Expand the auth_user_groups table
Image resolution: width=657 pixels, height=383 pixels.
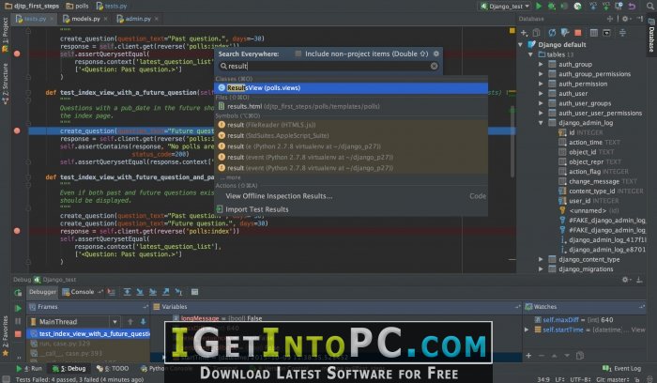click(x=541, y=103)
